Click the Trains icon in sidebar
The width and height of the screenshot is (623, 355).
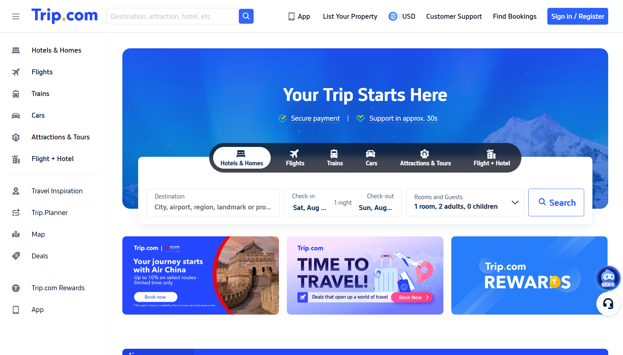[x=16, y=94]
